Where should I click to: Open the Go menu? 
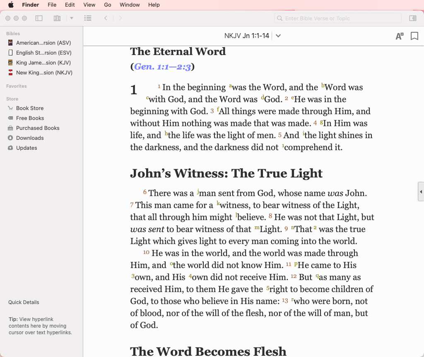108,5
